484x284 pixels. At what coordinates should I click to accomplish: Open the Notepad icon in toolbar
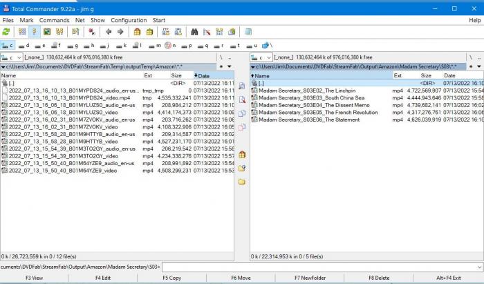pos(248,32)
